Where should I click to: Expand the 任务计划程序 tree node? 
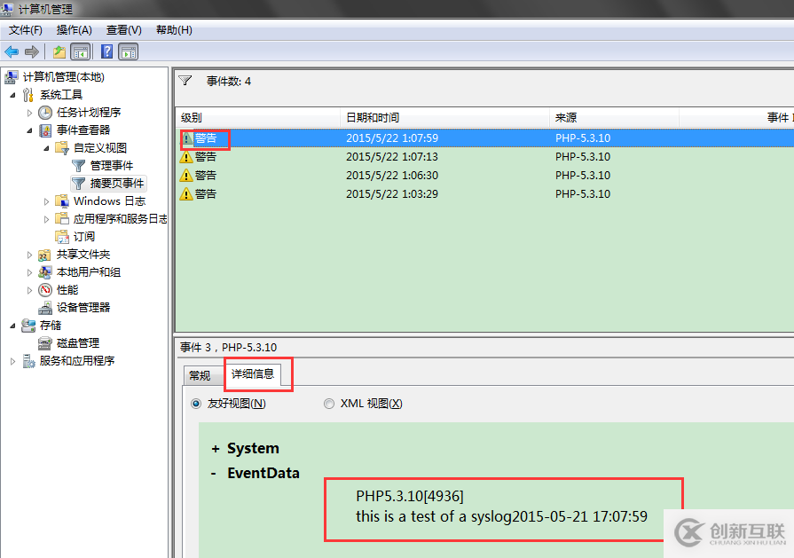click(29, 113)
